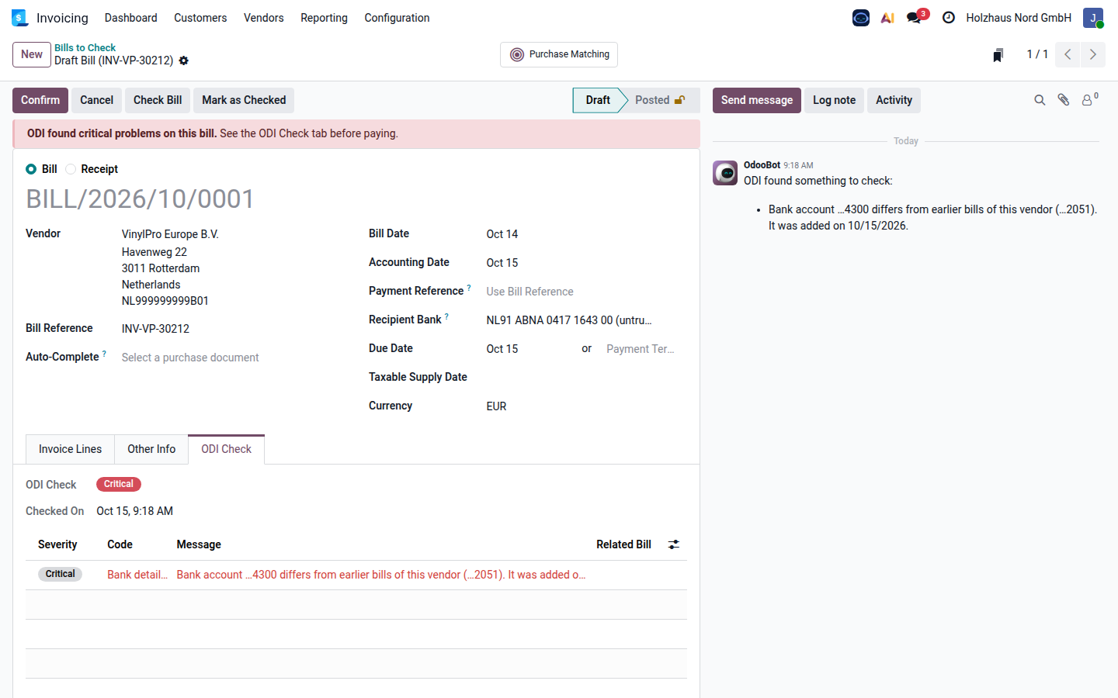
Task: Click the dark circular icon in navbar
Action: 860,18
